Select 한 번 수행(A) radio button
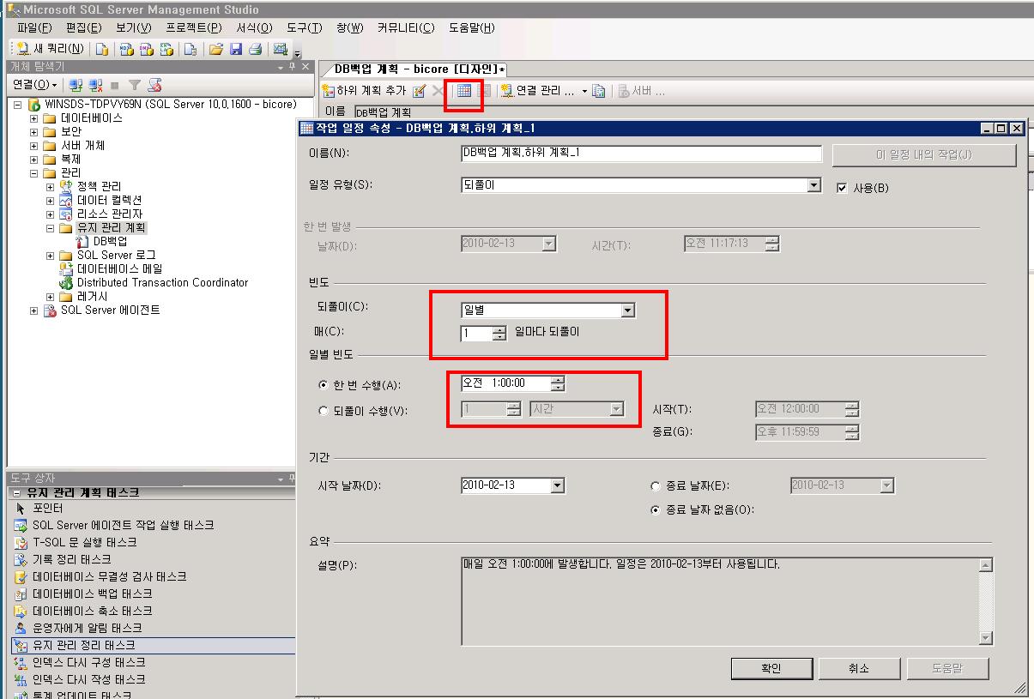Image resolution: width=1034 pixels, height=699 pixels. pos(323,385)
